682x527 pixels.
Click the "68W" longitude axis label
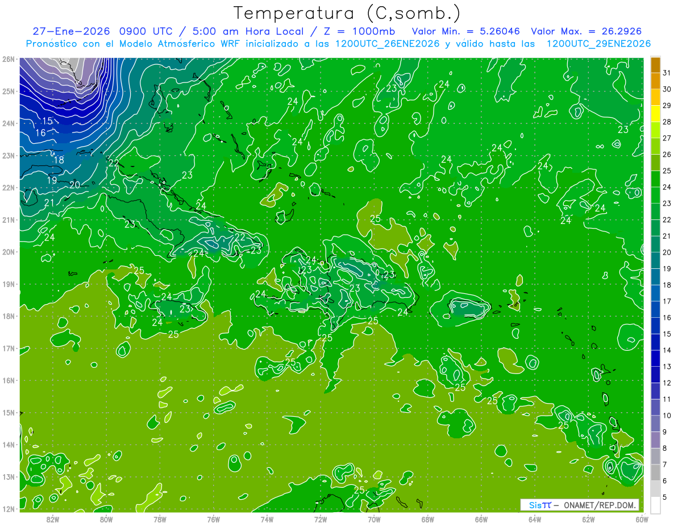428,518
